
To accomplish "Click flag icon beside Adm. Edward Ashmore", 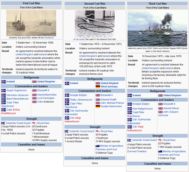I will [160, 112].
